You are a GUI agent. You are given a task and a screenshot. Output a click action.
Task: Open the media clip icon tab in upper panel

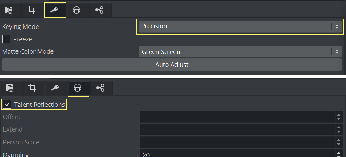point(9,10)
